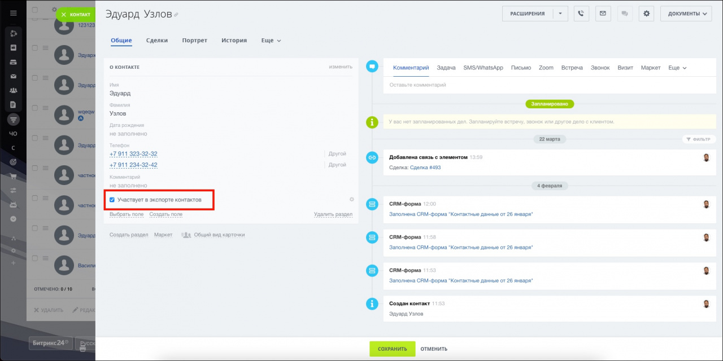
Task: Open the 'Расширения' dropdown arrow
Action: point(560,14)
